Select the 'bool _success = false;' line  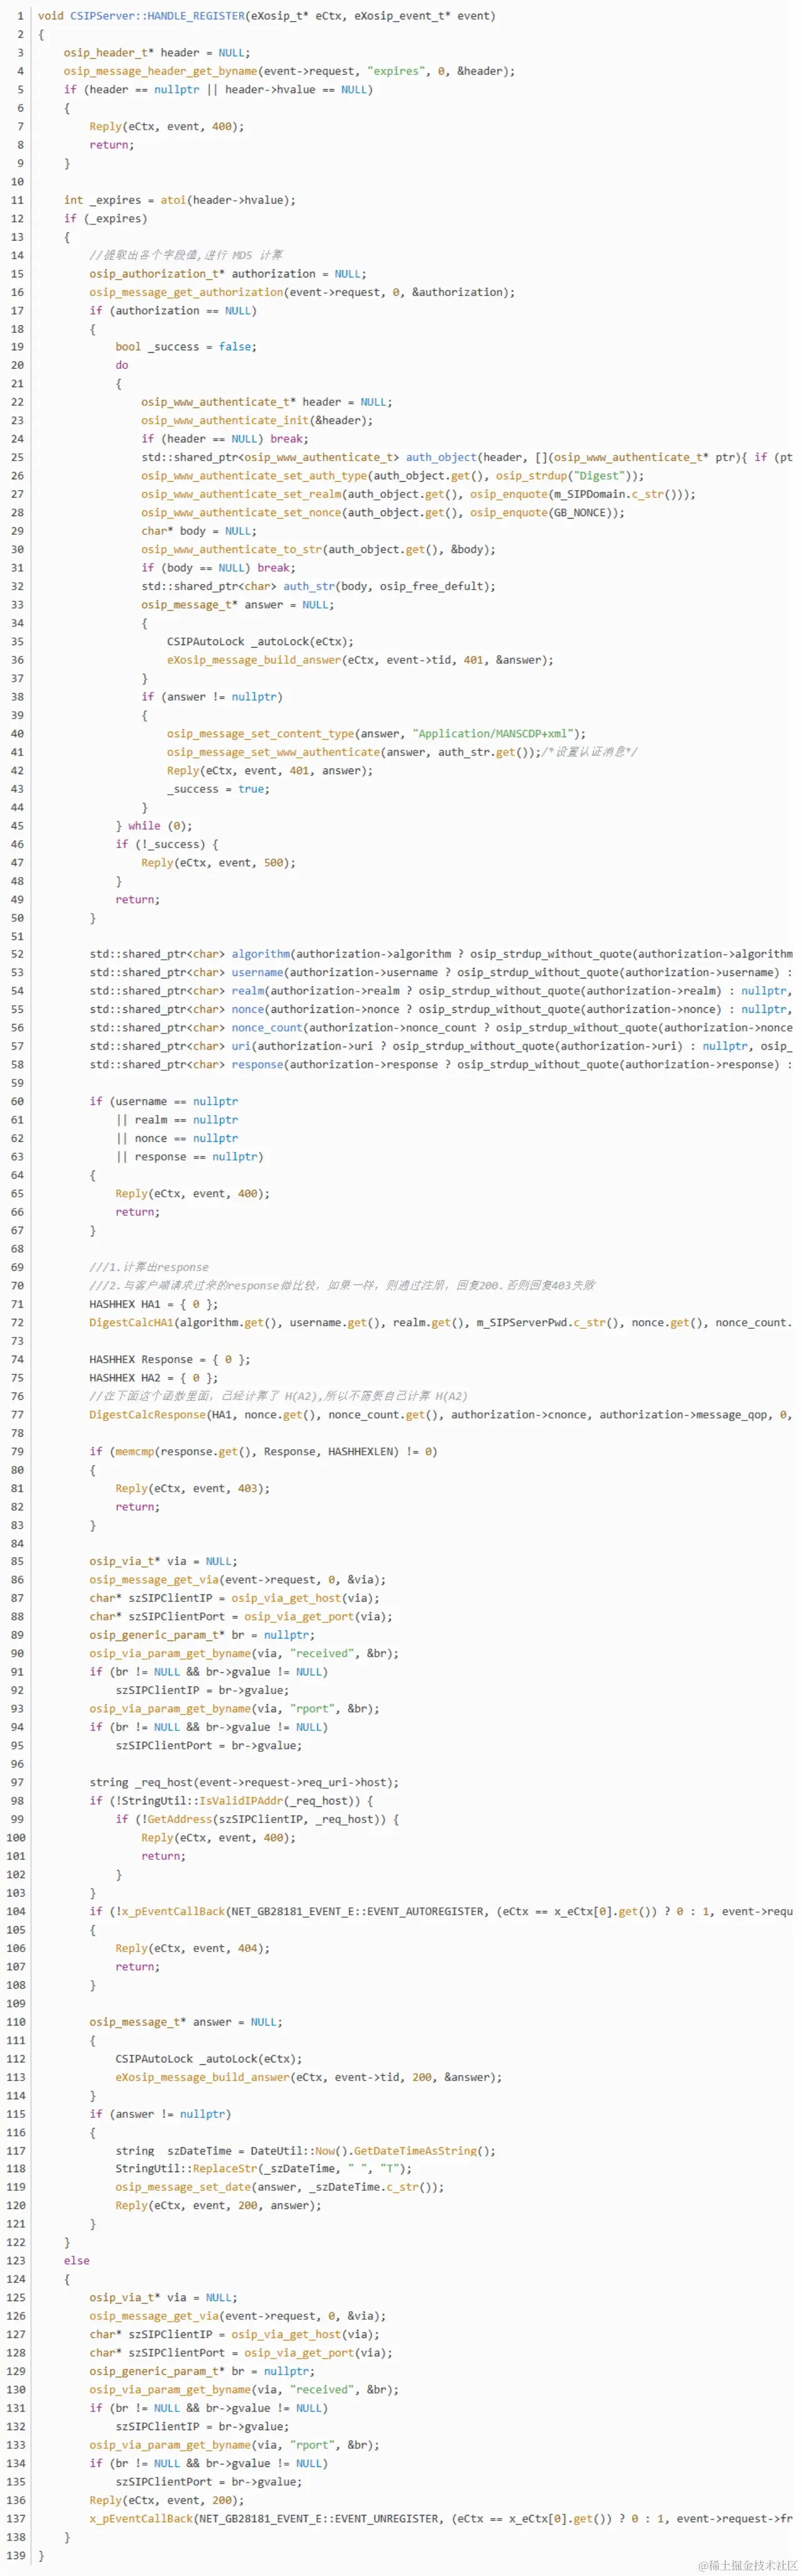click(186, 347)
